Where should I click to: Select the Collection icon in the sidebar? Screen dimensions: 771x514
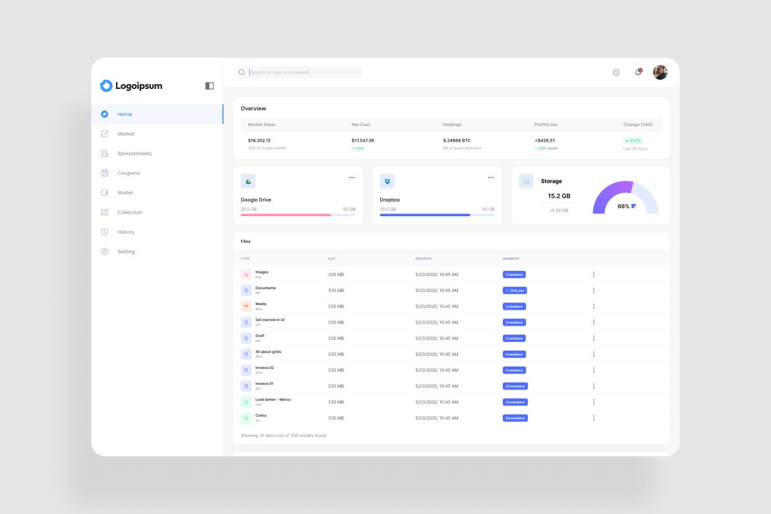105,212
